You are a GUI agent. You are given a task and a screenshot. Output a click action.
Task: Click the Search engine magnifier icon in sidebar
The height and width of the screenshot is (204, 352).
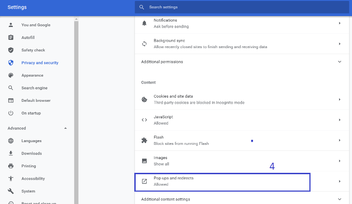[11, 88]
